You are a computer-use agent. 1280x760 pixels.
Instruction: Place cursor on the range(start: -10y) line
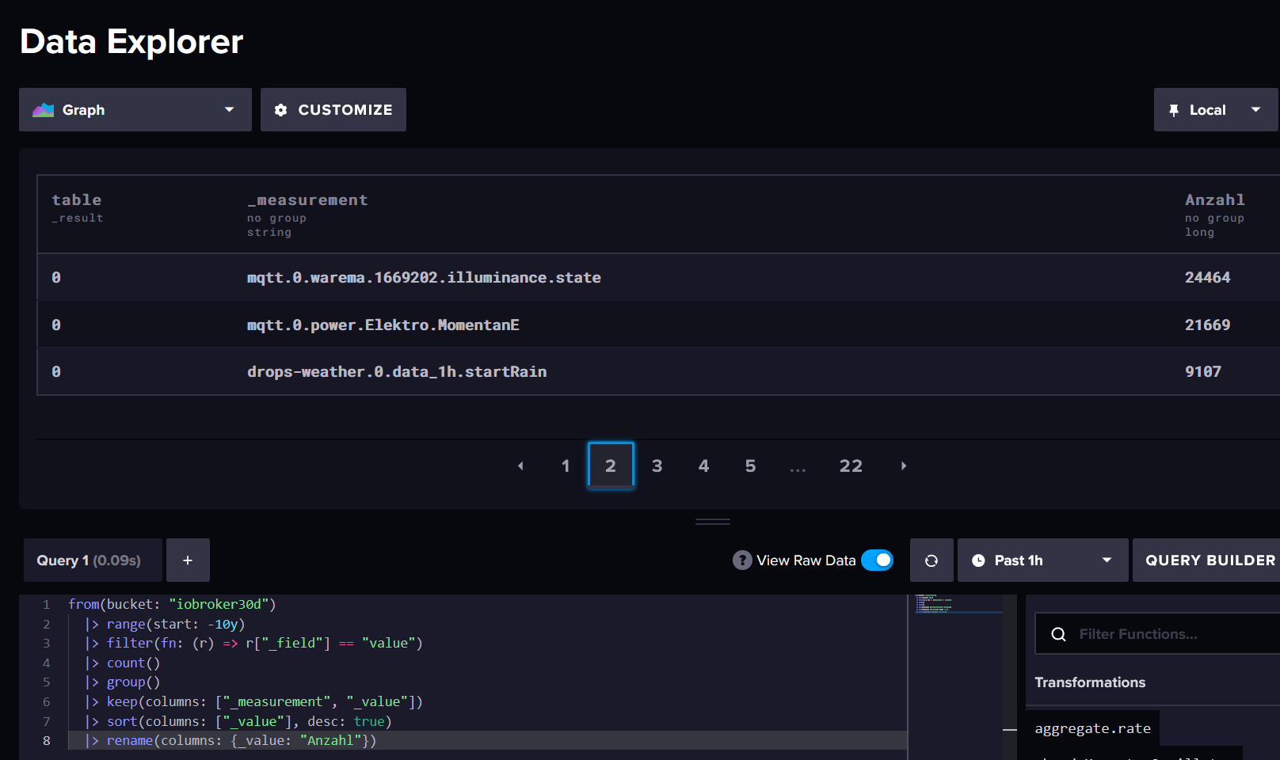point(165,624)
